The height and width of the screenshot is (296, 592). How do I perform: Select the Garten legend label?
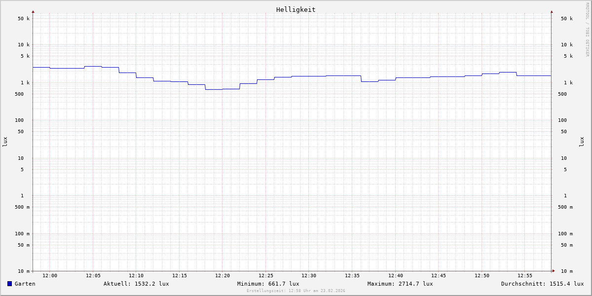coord(25,284)
